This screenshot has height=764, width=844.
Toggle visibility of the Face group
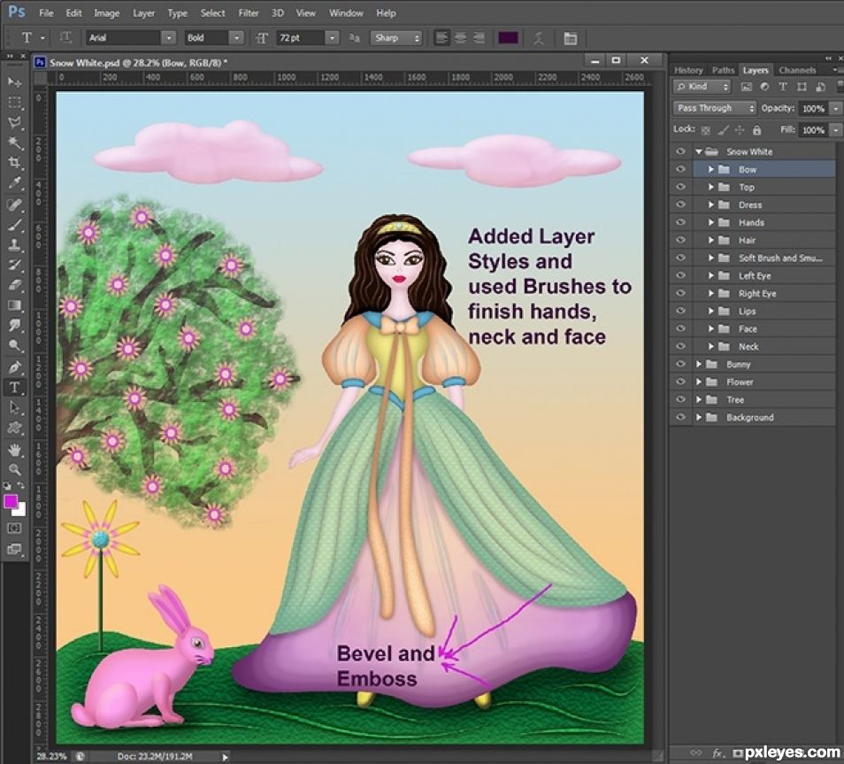point(680,328)
